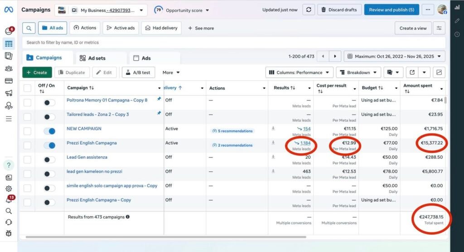Check the box for Lead Gen assistenza

click(x=28, y=160)
